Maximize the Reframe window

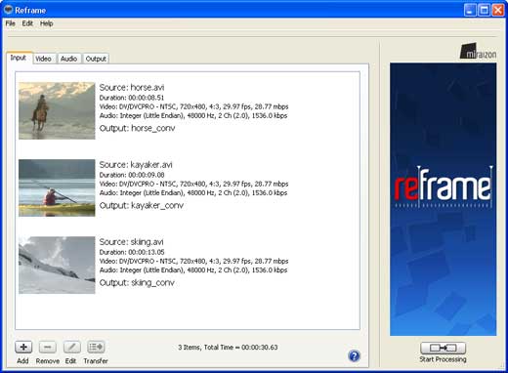click(484, 10)
